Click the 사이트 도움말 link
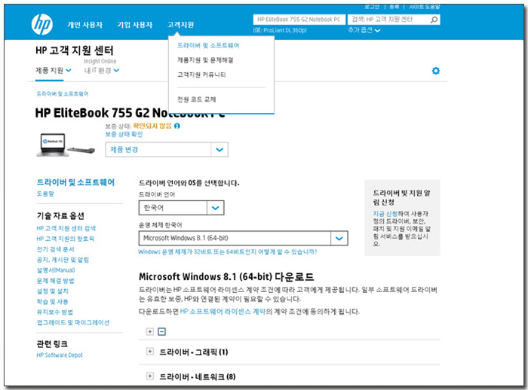The image size is (528, 390). pos(424,7)
